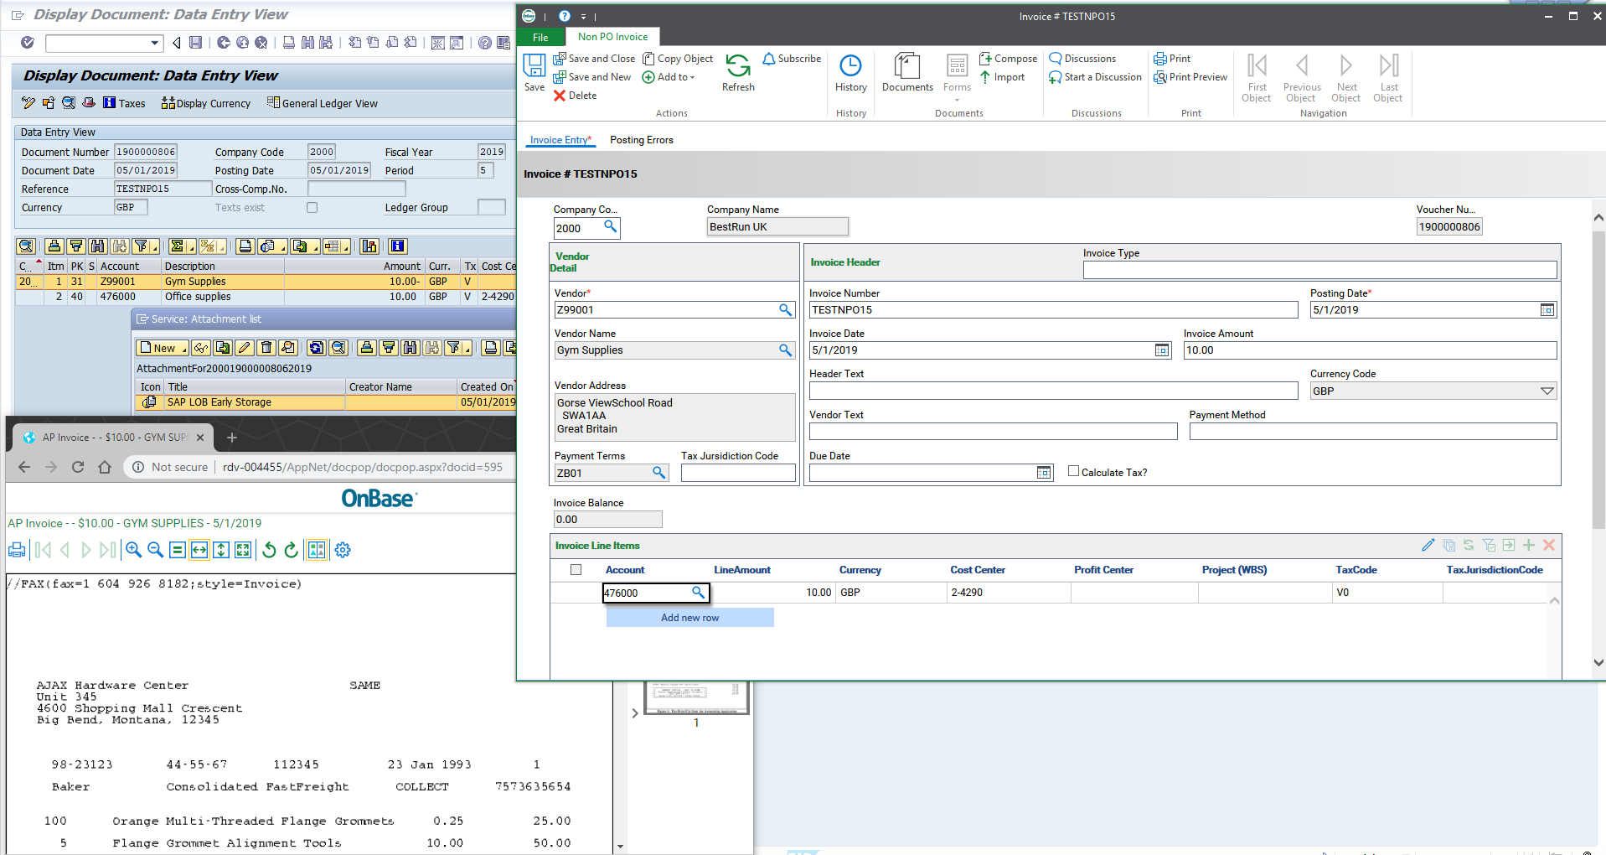Open the Currency Code dropdown

coord(1547,391)
